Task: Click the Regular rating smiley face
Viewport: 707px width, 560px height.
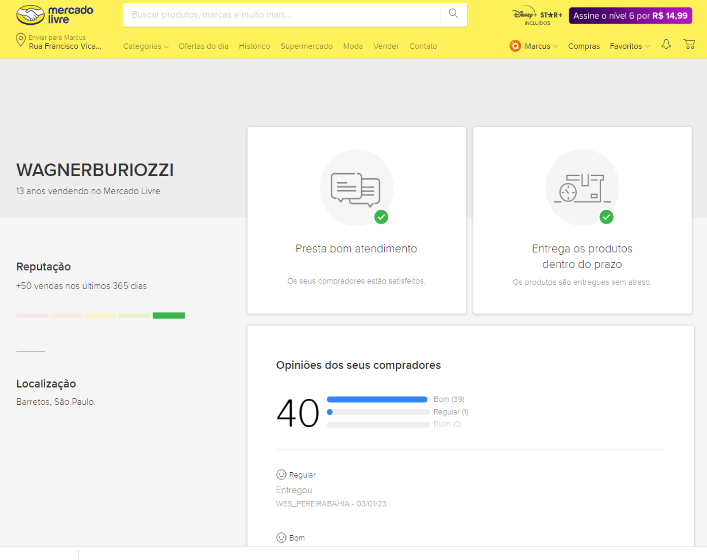Action: pos(281,474)
